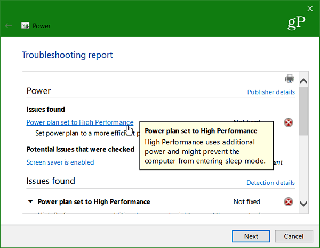
Task: Click the 'Not fixed' status in bottom row
Action: click(x=246, y=202)
